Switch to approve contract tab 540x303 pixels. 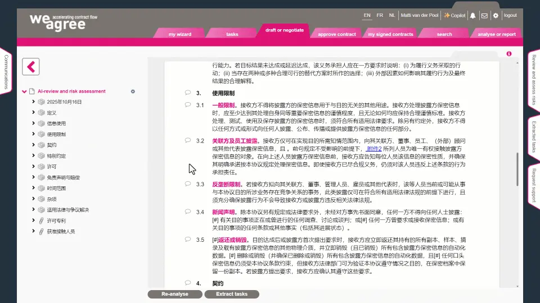337,34
